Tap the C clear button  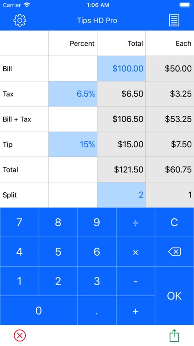(175, 222)
